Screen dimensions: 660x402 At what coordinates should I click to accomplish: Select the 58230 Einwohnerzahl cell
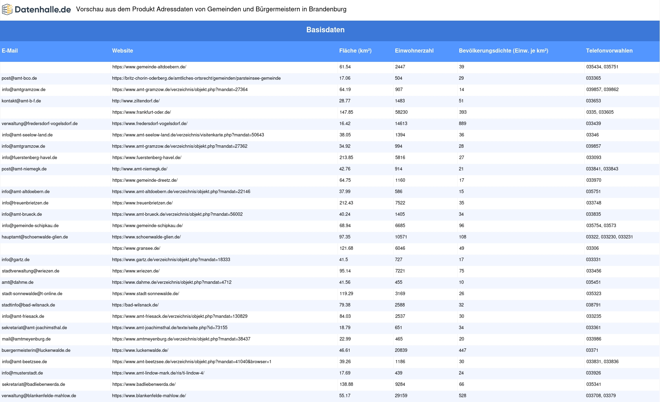401,112
